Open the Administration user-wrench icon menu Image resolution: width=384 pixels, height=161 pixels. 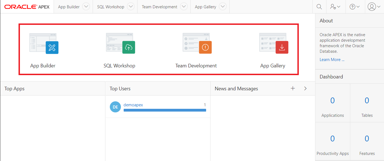335,7
